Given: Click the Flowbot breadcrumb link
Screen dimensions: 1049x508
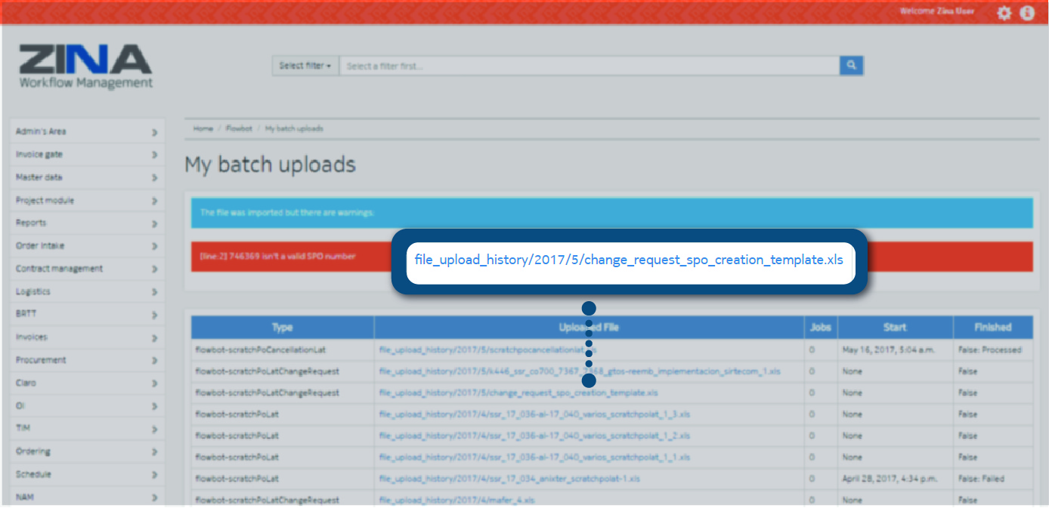Looking at the screenshot, I should pyautogui.click(x=239, y=129).
